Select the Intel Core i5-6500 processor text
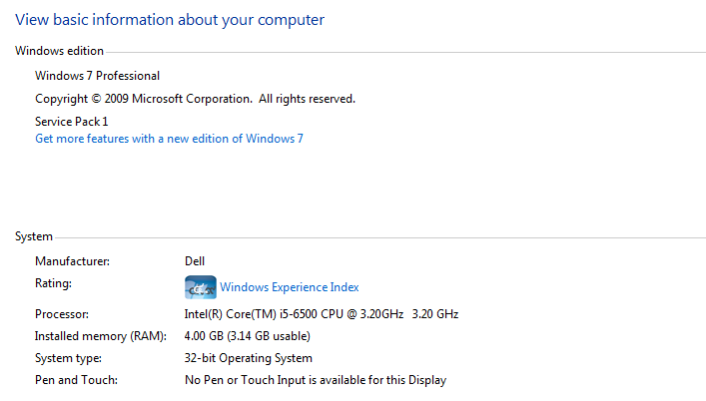706x401 pixels. point(322,314)
